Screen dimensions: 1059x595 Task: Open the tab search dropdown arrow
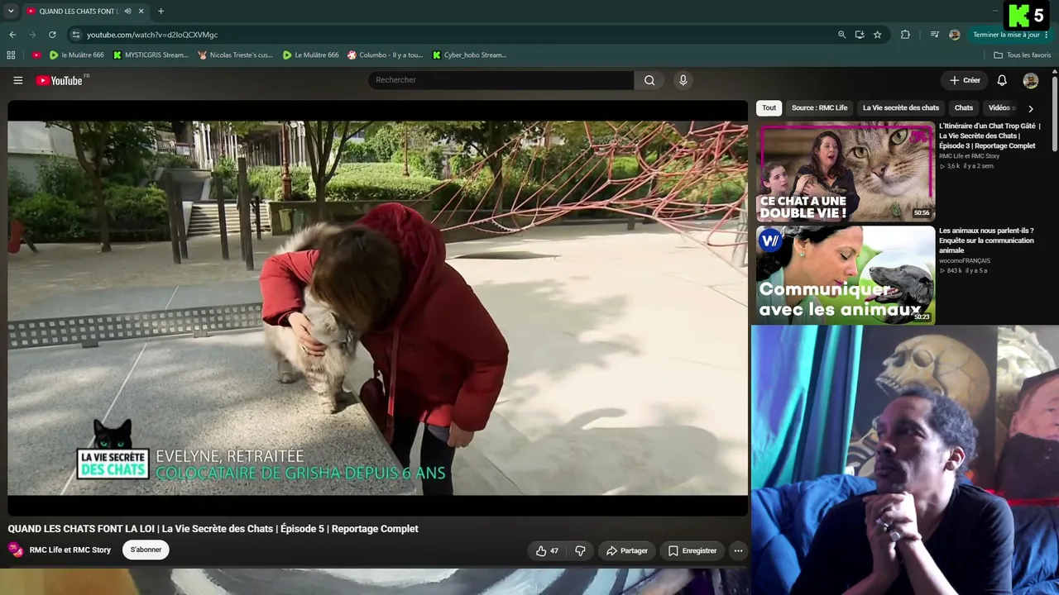coord(11,12)
